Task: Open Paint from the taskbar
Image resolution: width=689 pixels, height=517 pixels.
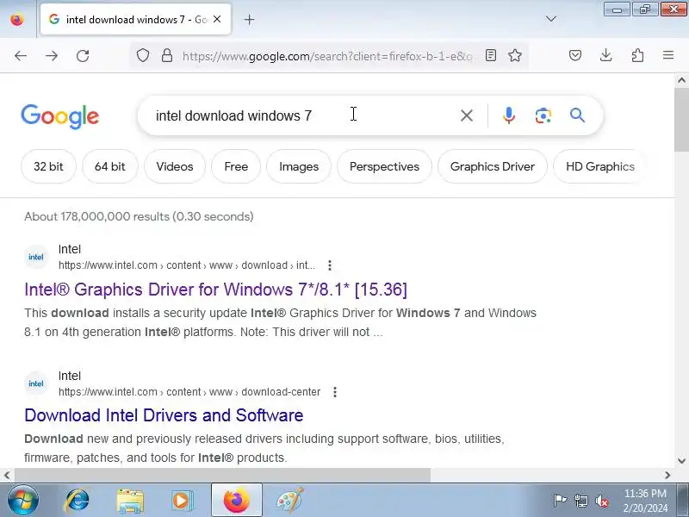Action: coord(290,501)
